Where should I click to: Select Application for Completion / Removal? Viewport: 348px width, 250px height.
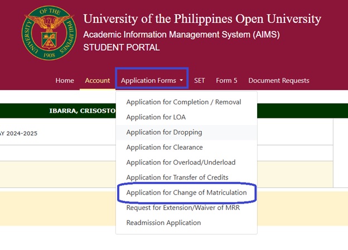(183, 102)
